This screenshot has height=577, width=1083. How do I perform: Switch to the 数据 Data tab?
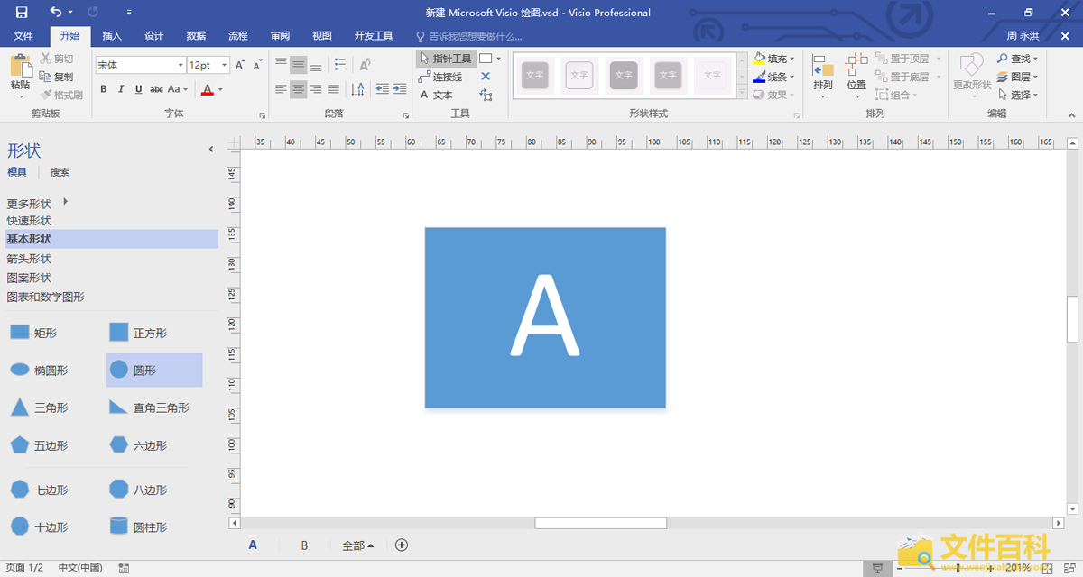point(196,36)
